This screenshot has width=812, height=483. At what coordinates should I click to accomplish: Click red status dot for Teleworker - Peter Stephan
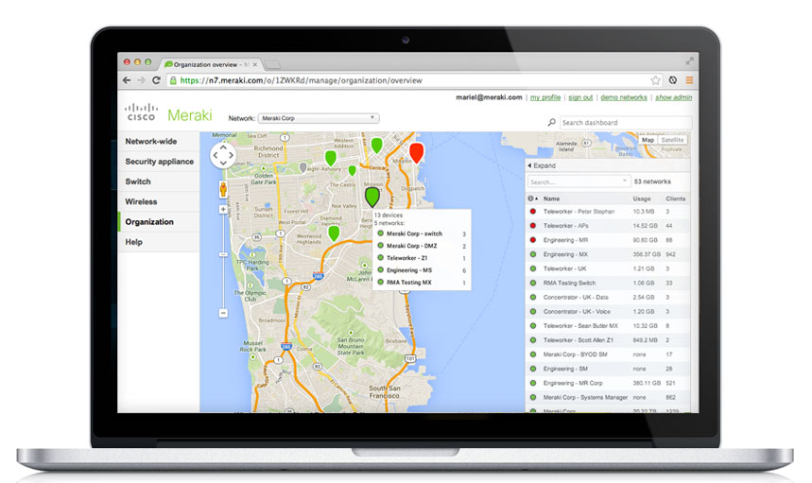(532, 211)
